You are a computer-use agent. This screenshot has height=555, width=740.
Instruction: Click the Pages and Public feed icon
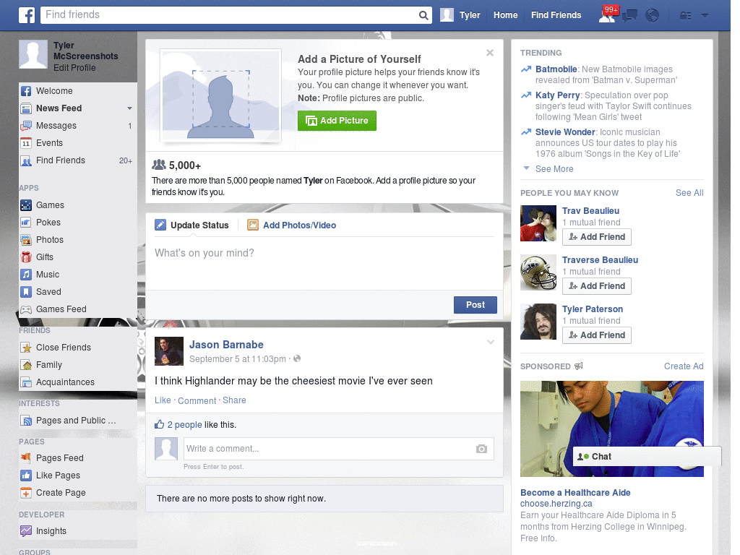click(26, 421)
